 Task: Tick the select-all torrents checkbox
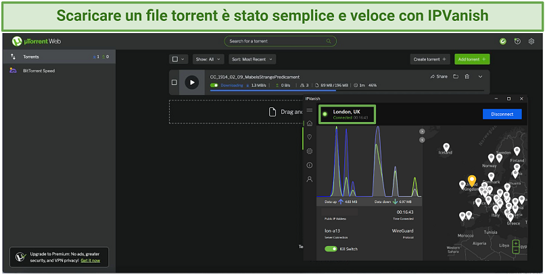[x=175, y=59]
